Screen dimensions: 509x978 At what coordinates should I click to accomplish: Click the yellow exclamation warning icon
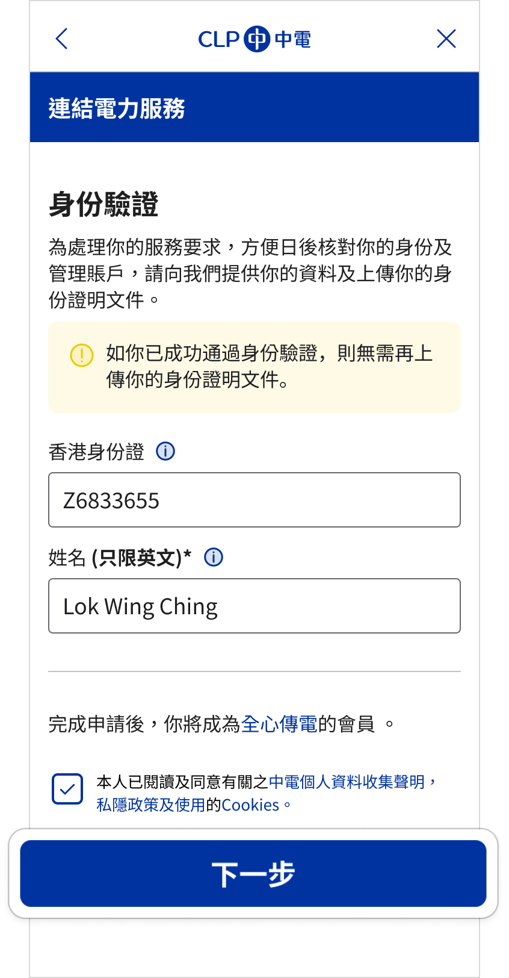(x=82, y=355)
